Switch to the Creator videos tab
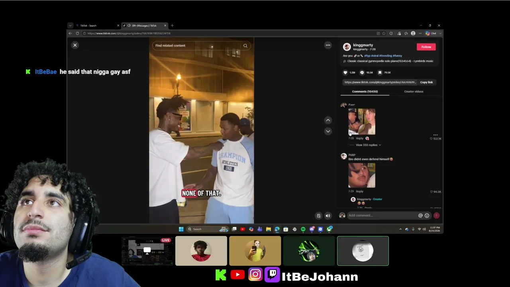The image size is (510, 287). (x=414, y=91)
